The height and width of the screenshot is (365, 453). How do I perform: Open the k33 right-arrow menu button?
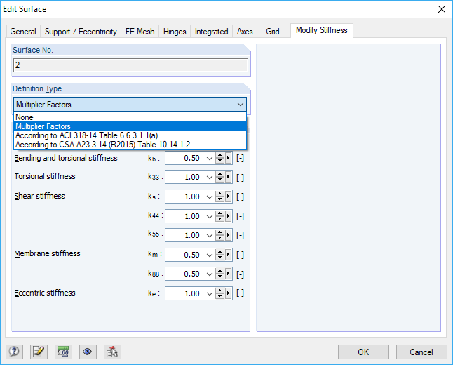tap(228, 178)
